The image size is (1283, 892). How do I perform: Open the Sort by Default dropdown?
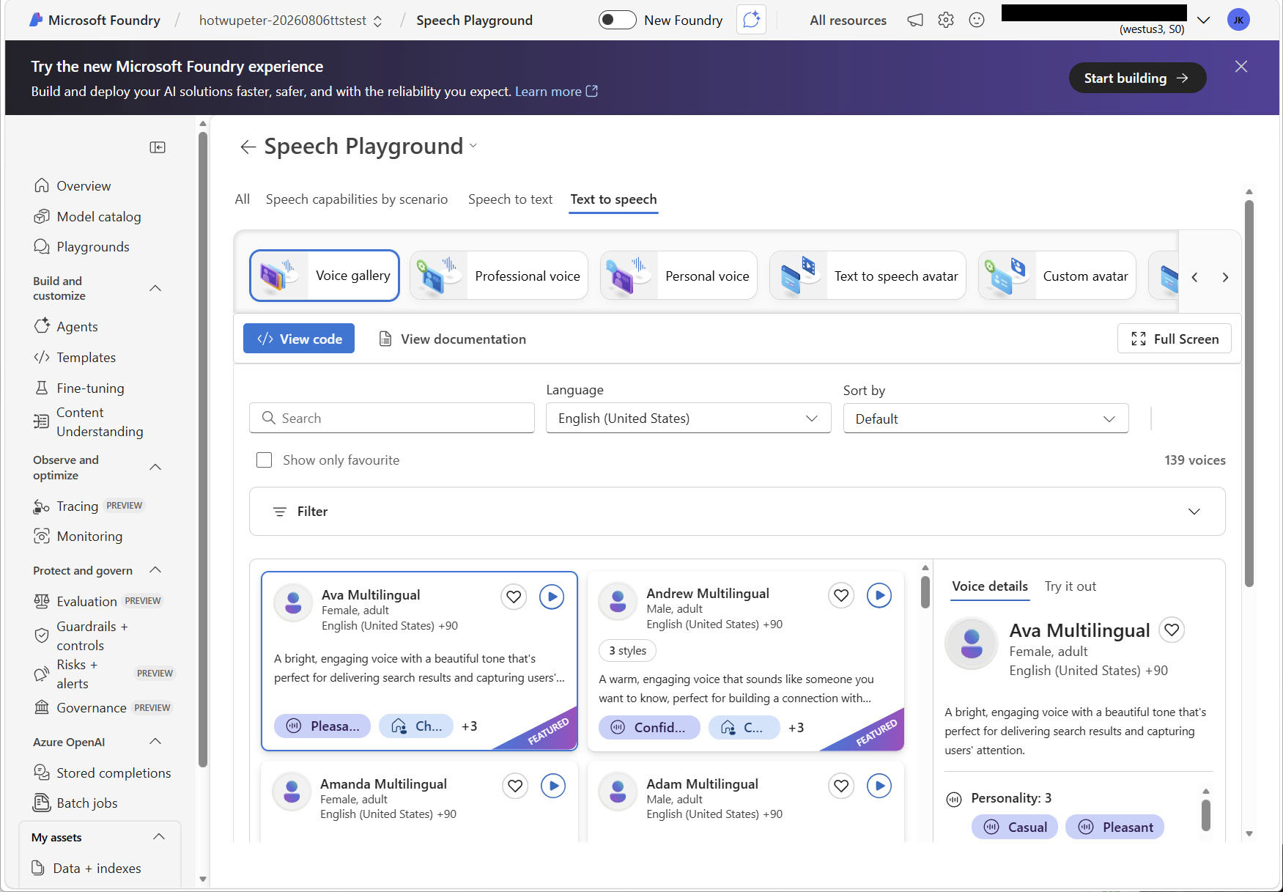(x=986, y=419)
